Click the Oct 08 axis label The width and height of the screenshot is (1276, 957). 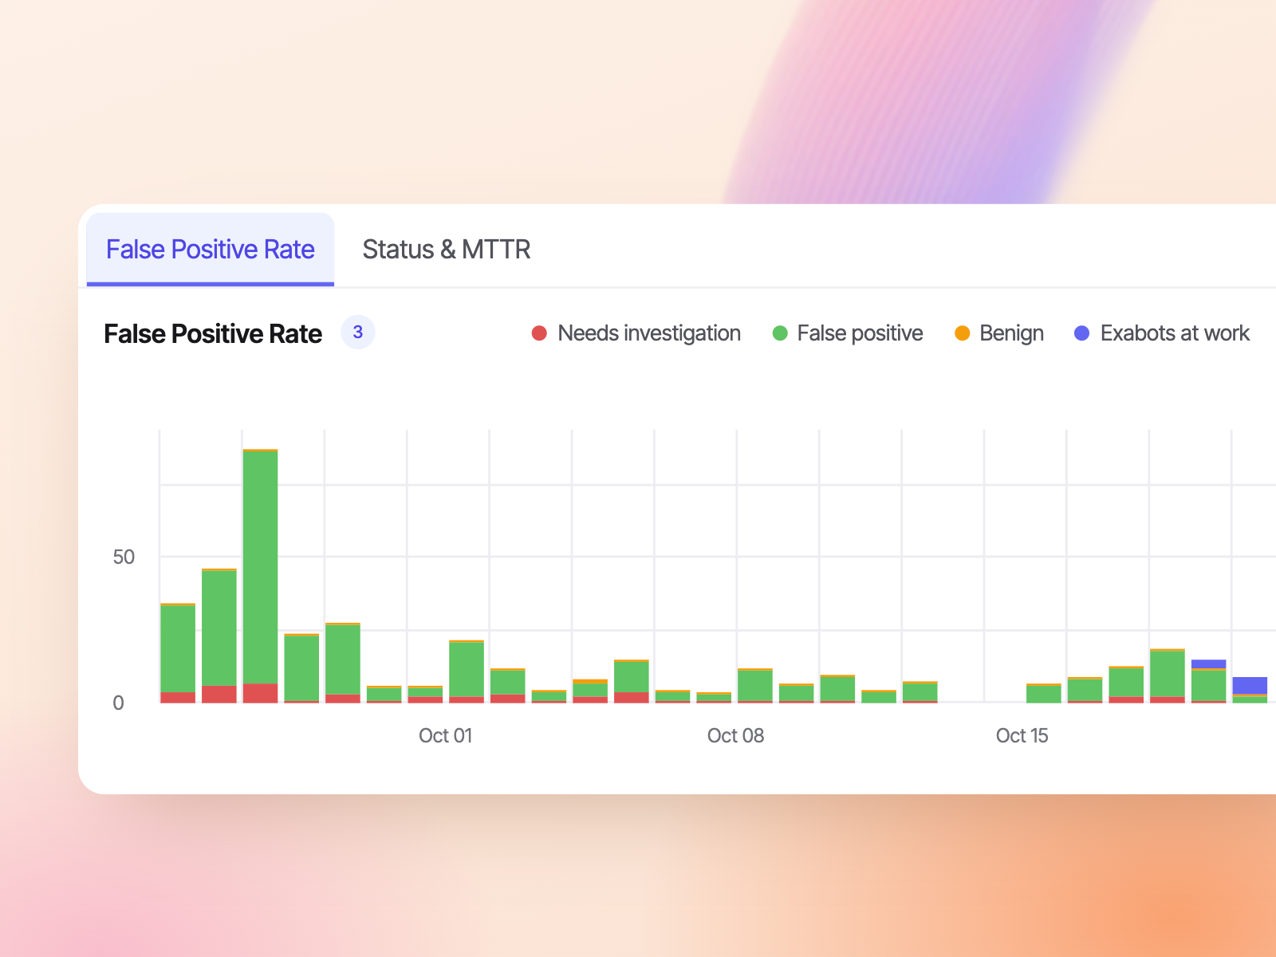point(735,736)
